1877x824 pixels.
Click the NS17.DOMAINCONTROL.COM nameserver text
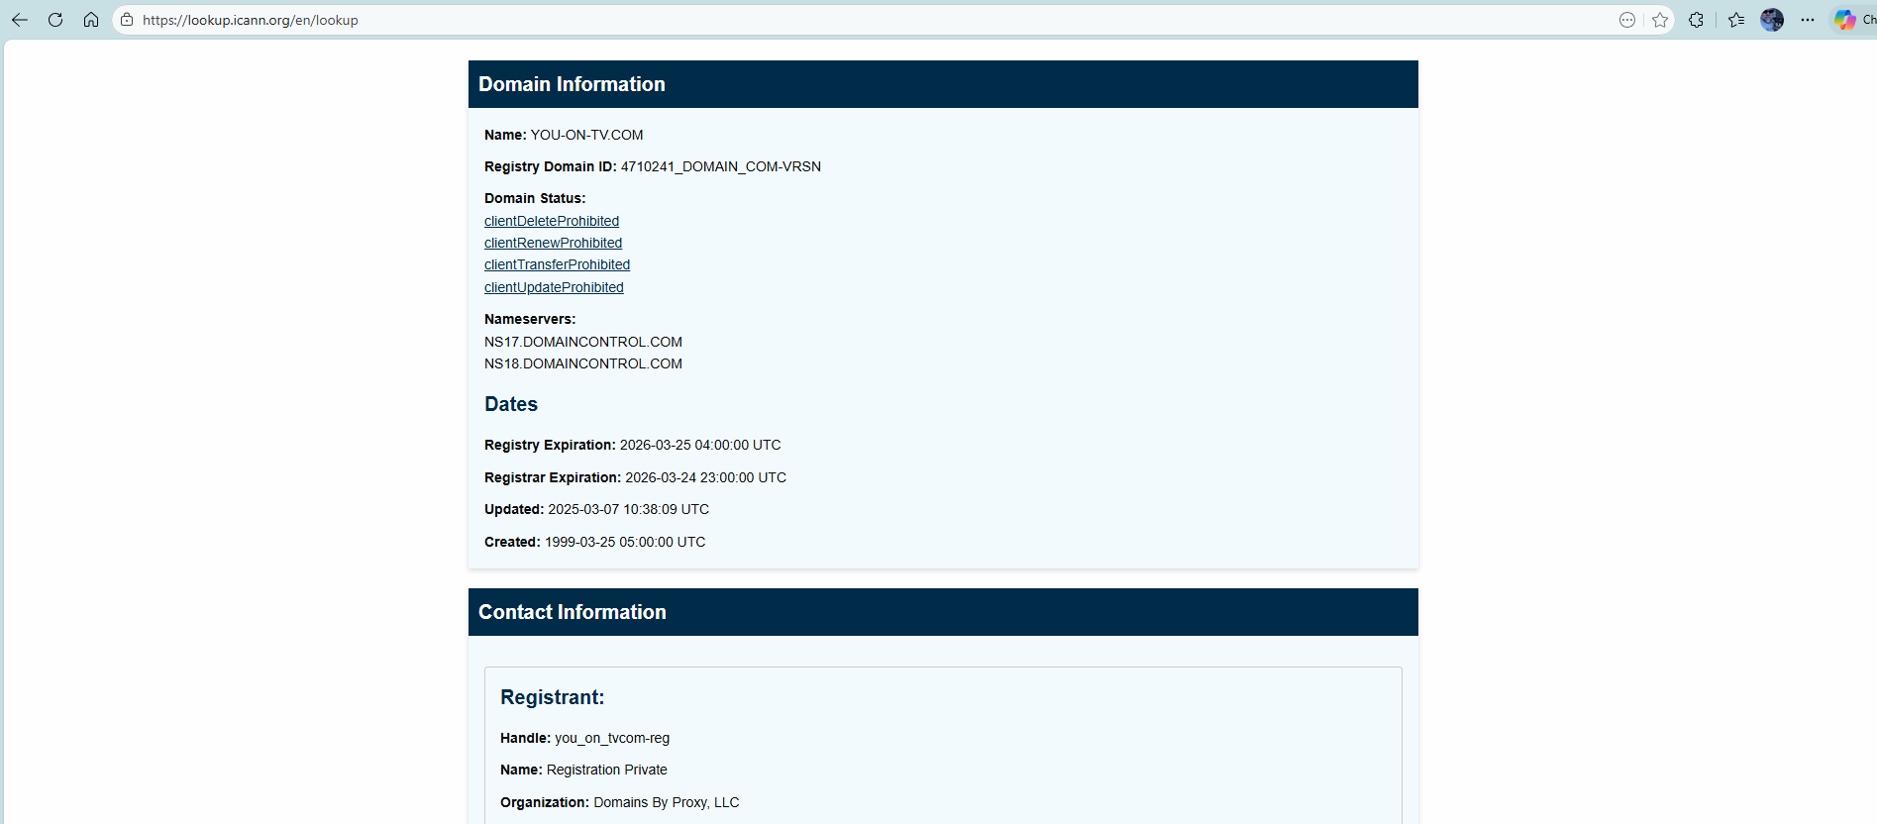pyautogui.click(x=582, y=342)
